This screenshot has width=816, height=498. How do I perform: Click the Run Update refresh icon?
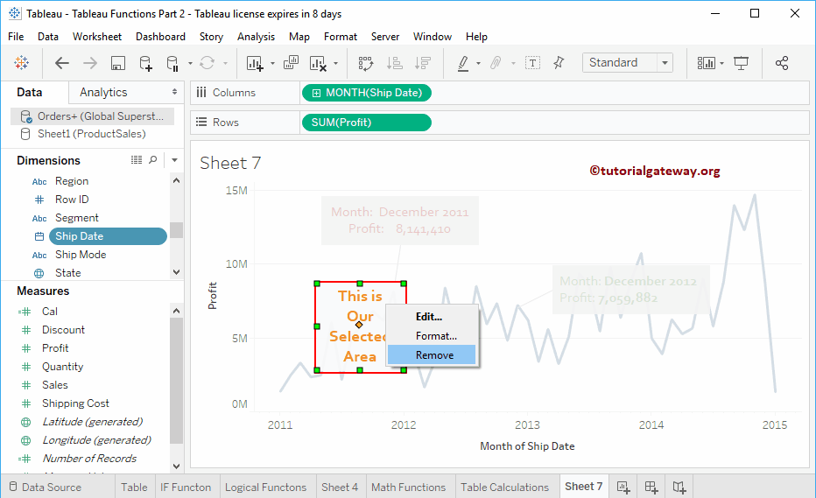pos(208,63)
